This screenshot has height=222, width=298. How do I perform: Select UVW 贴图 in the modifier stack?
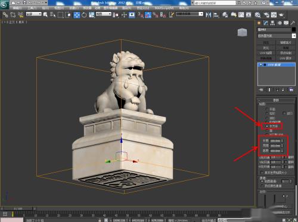(x=274, y=65)
